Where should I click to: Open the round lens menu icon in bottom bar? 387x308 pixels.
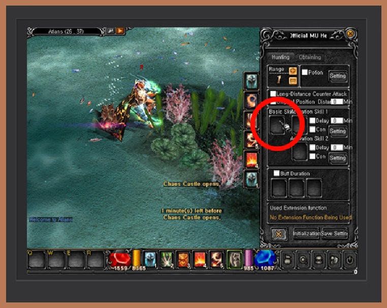click(x=303, y=260)
